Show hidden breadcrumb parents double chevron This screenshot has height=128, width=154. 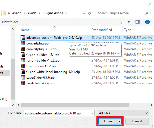[x=9, y=13]
